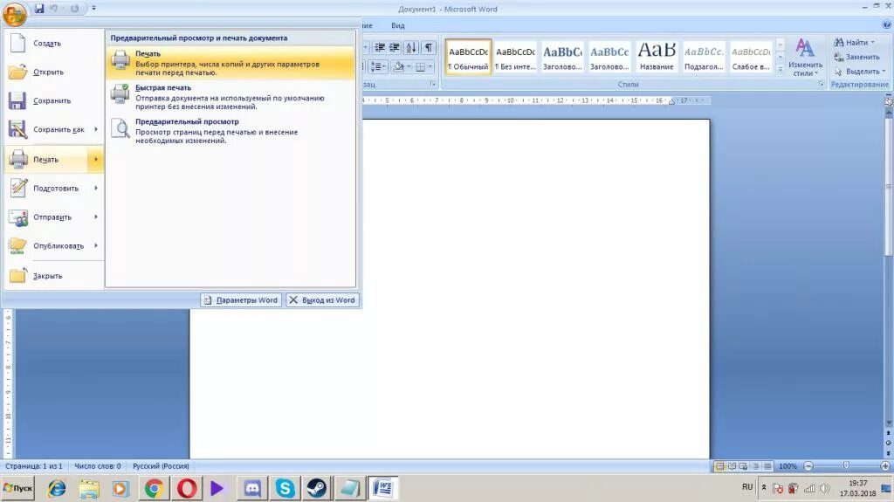Toggle show paragraph marks (¶) icon
Screen dimensions: 894x502
tap(429, 48)
